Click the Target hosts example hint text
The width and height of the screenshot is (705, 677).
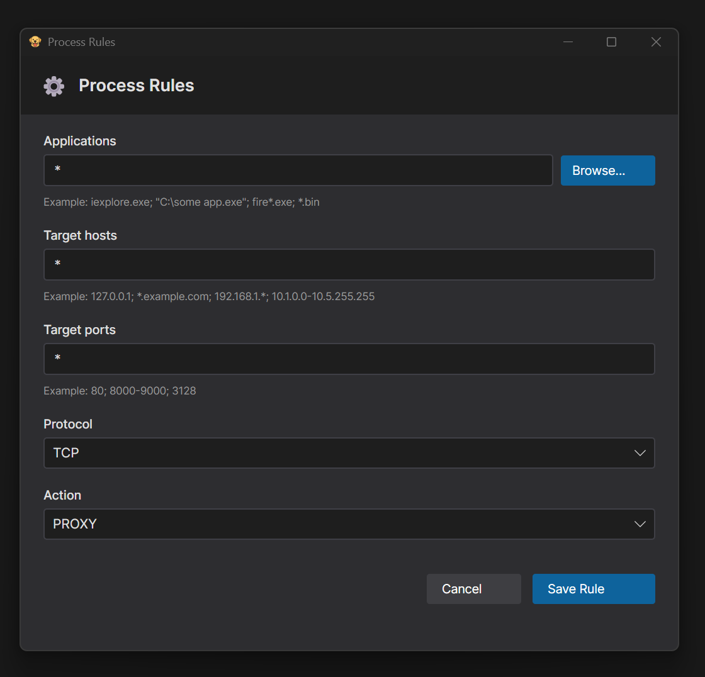tap(209, 297)
